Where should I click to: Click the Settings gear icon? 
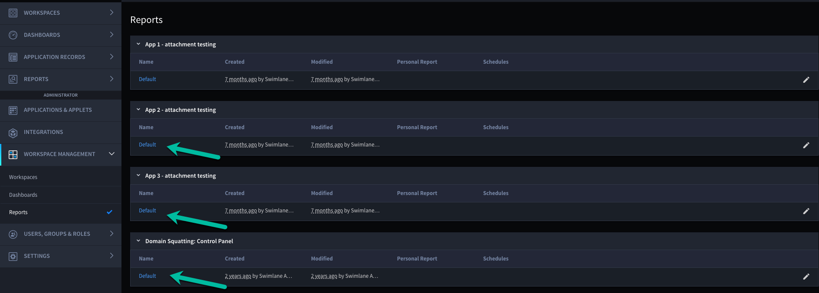[13, 256]
